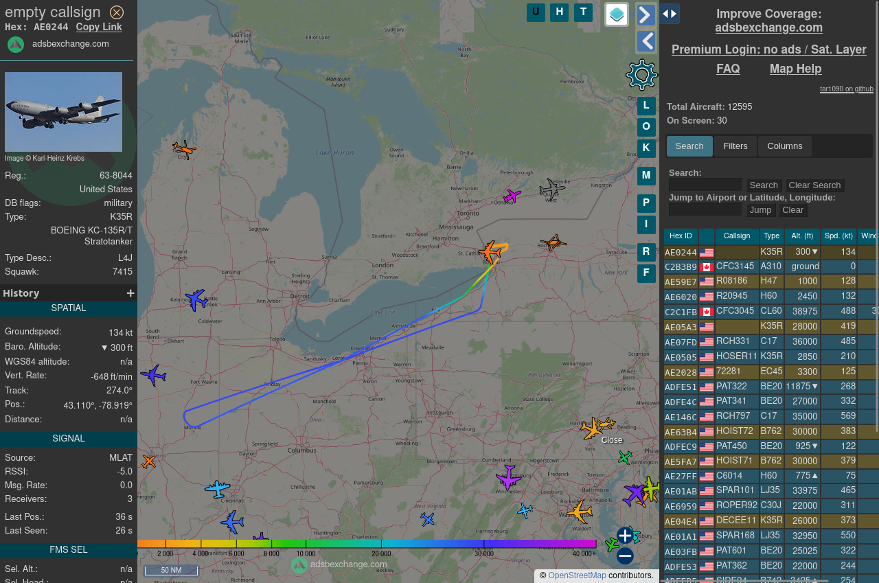Click the F map option button
The image size is (879, 583).
tap(646, 273)
